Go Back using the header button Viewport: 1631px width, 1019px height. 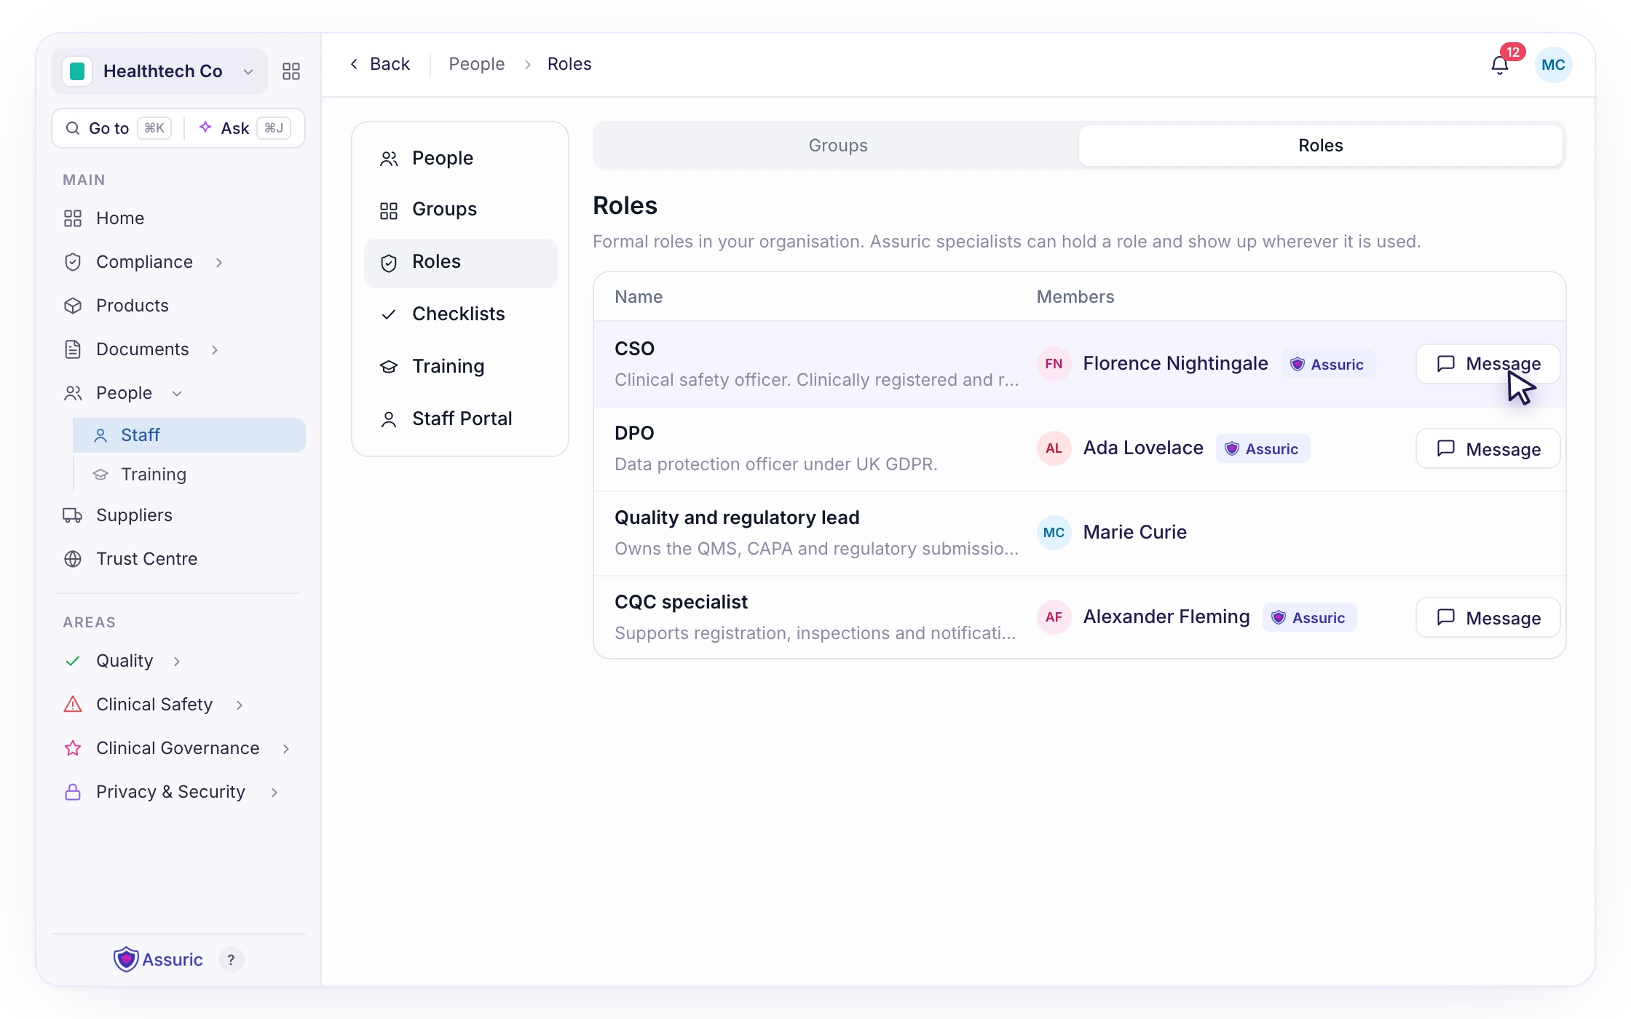tap(379, 64)
